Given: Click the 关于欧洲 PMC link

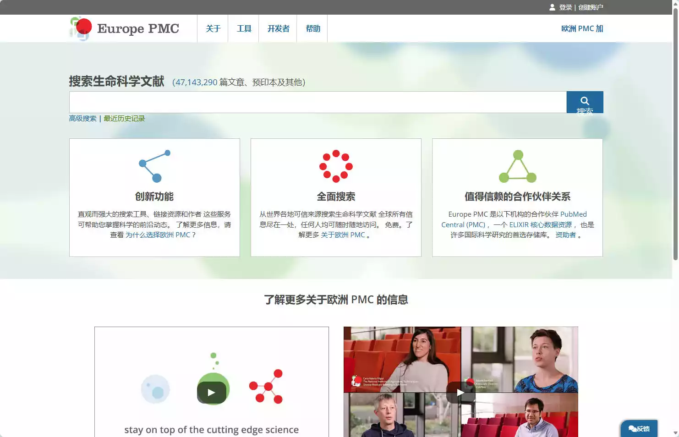Looking at the screenshot, I should pyautogui.click(x=343, y=235).
